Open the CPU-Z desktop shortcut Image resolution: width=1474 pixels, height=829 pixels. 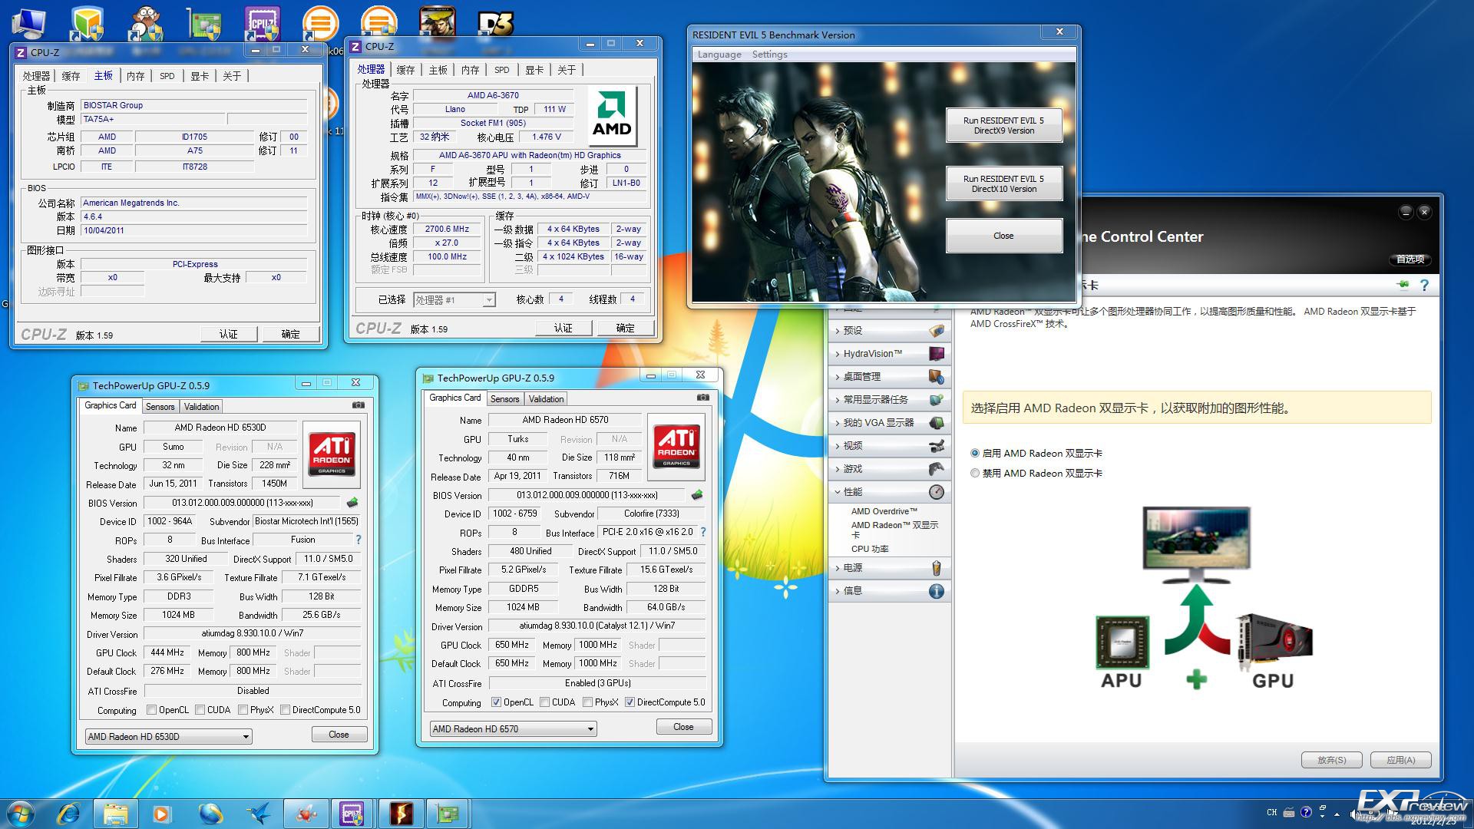[262, 23]
